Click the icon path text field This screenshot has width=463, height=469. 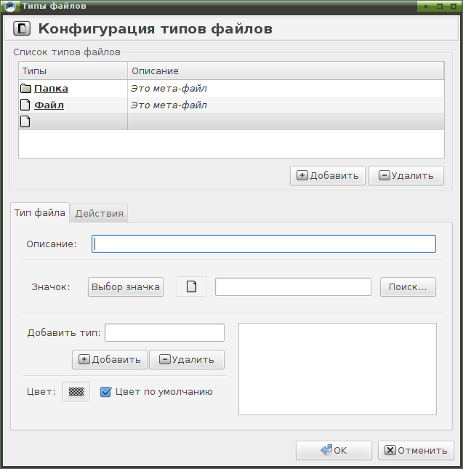(293, 286)
